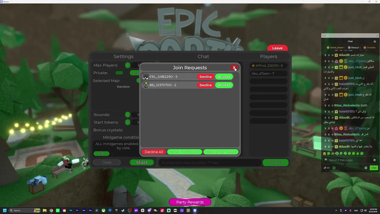Open taskbar clock and date
Image resolution: width=380 pixels, height=214 pixels.
[x=373, y=210]
